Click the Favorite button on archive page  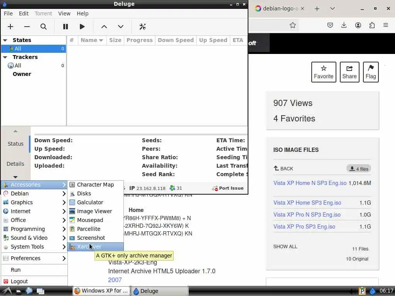click(x=324, y=72)
